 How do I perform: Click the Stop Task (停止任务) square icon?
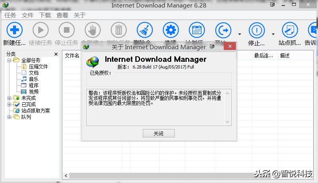[67, 30]
